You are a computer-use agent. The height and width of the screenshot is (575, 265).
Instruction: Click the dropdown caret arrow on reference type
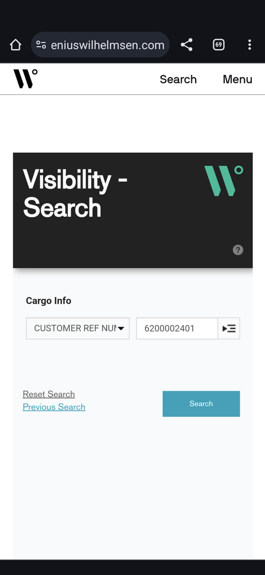point(121,328)
